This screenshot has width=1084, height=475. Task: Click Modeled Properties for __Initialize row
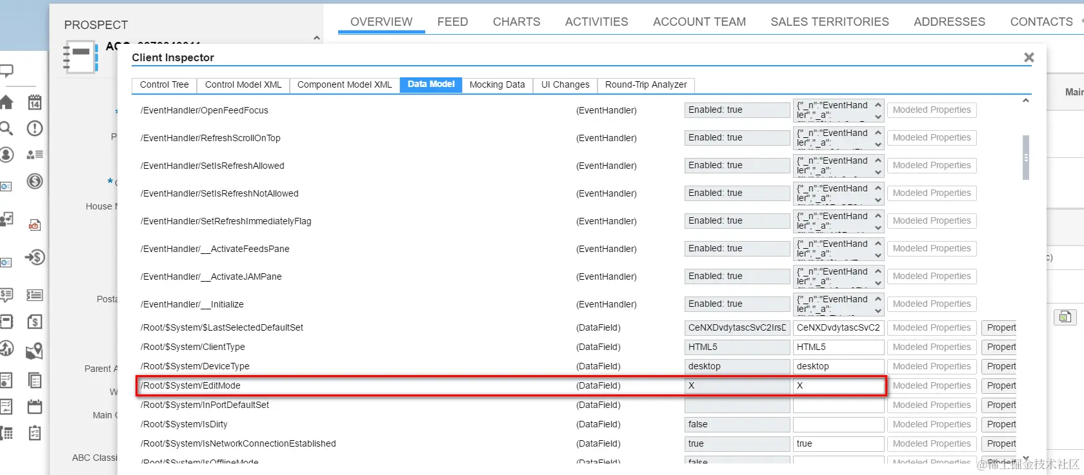pos(932,304)
